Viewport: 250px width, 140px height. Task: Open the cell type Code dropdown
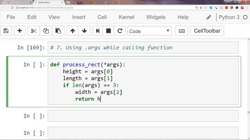150,31
